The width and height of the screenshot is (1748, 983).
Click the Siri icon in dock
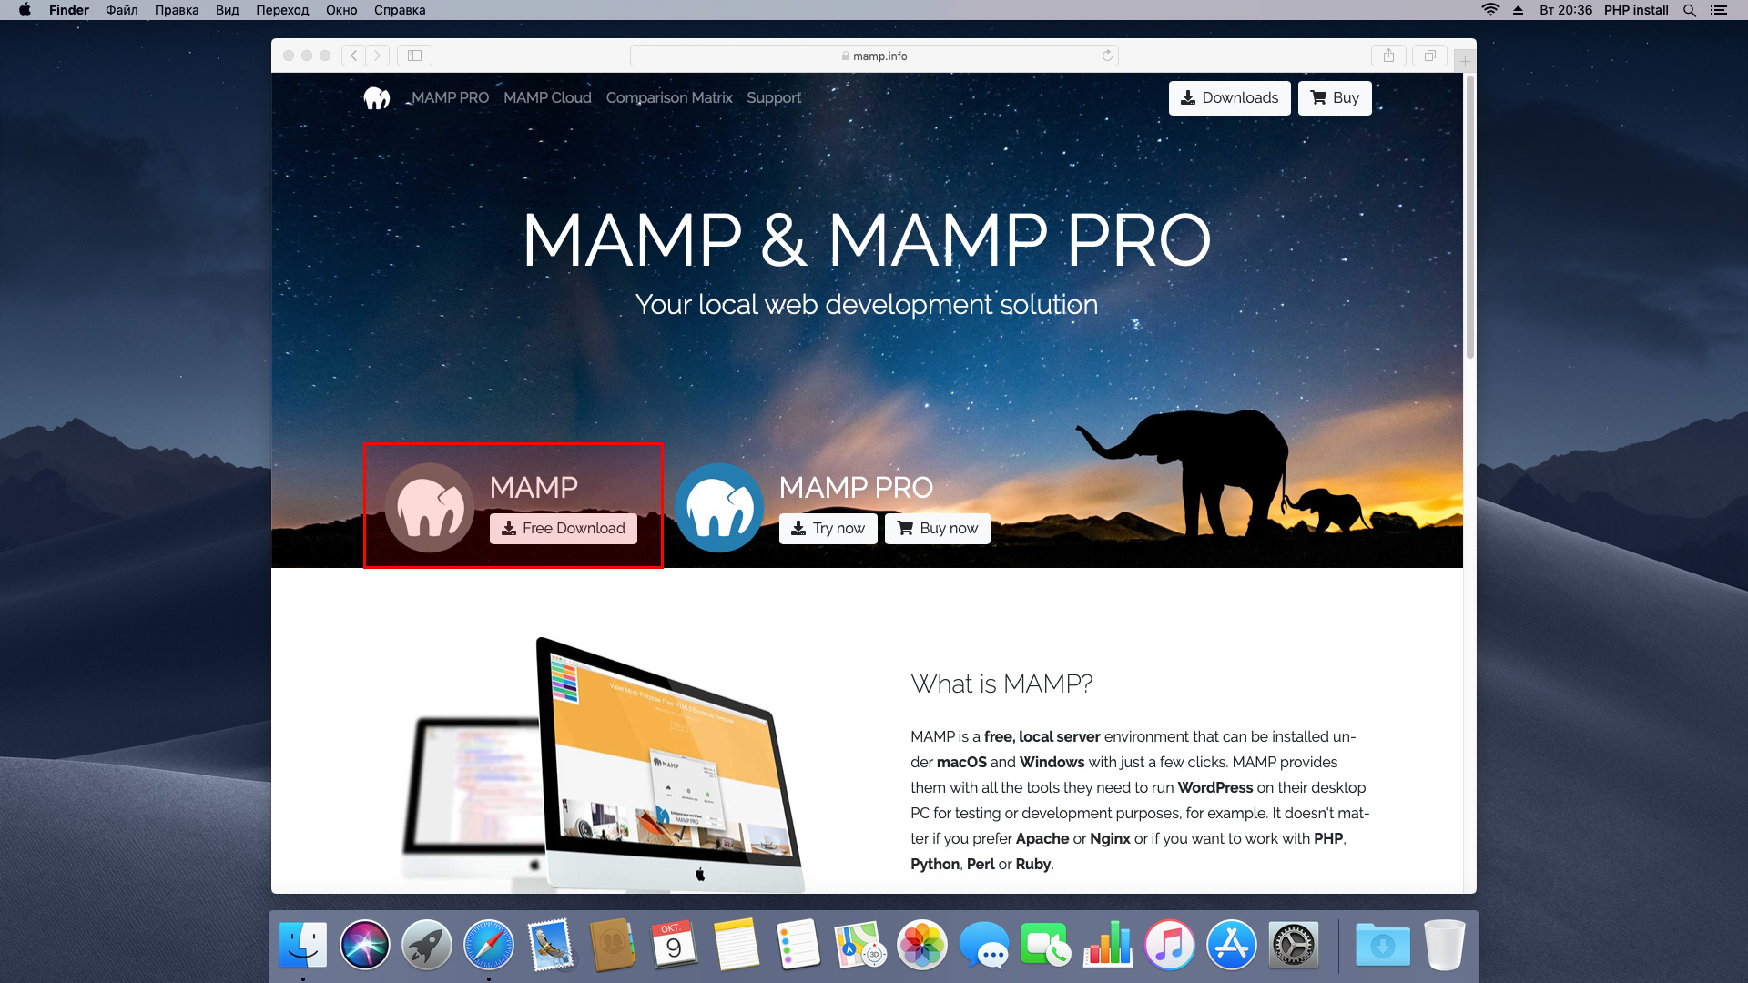tap(364, 947)
